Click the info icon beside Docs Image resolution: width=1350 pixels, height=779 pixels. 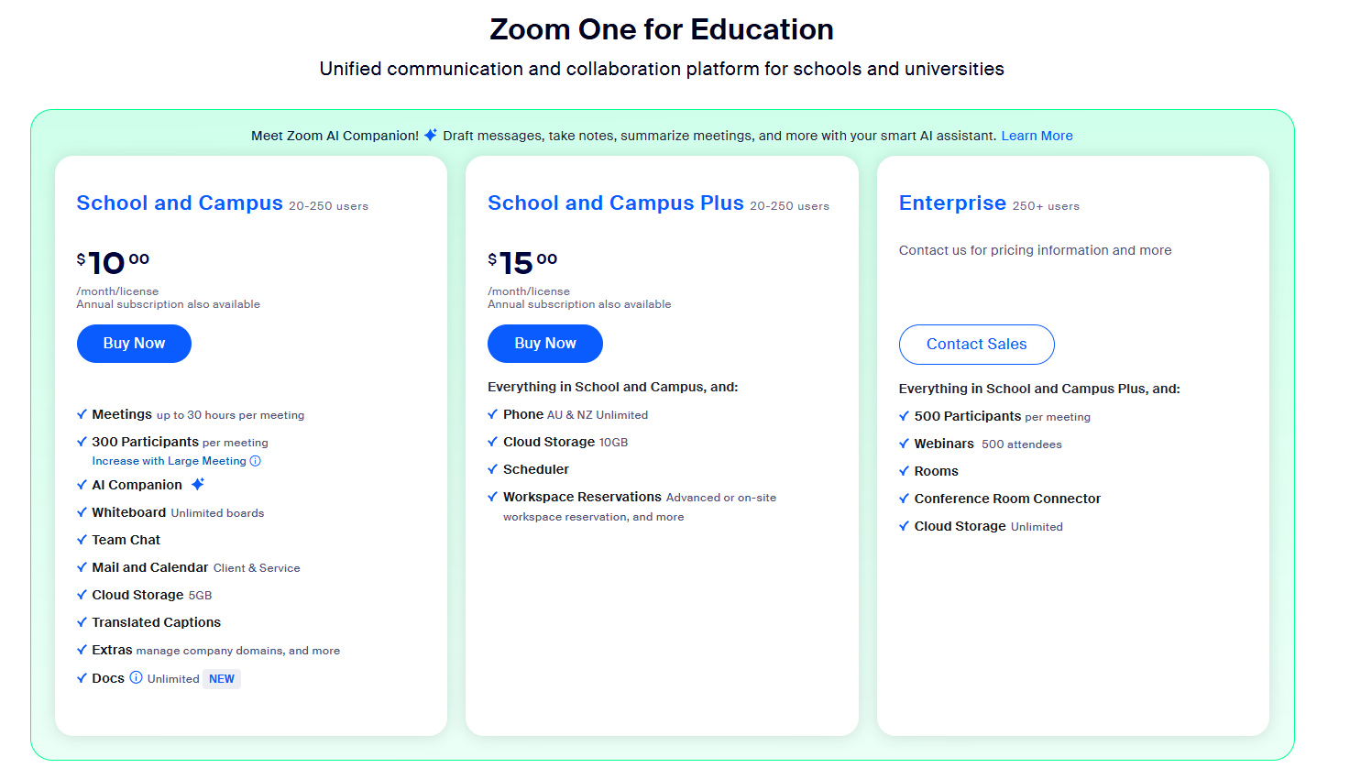[136, 678]
